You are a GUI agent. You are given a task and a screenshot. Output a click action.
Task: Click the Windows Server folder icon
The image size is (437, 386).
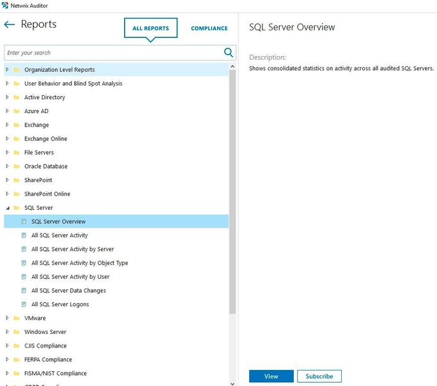point(17,331)
